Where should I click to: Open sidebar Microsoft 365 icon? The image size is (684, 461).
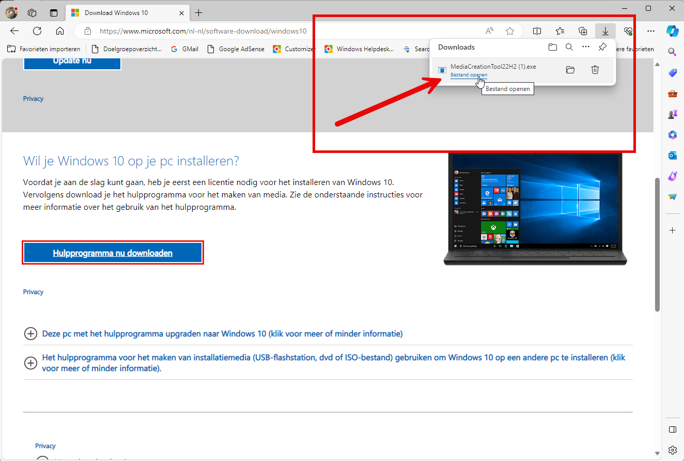point(672,135)
